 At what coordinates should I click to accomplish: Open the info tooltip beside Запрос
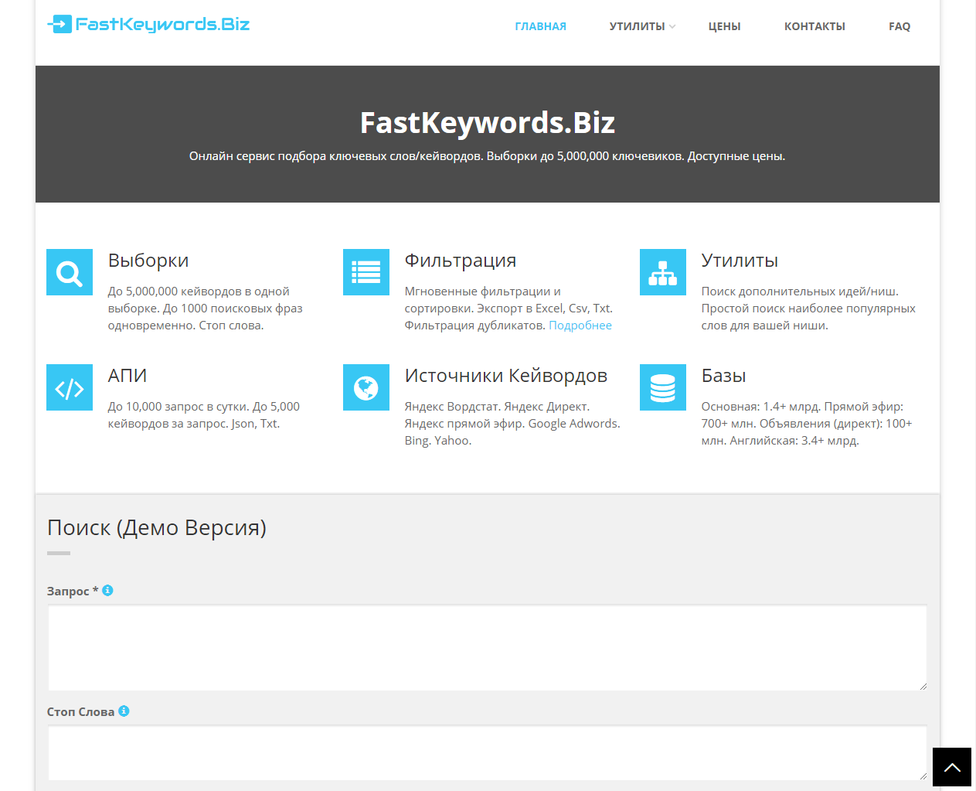pyautogui.click(x=108, y=590)
